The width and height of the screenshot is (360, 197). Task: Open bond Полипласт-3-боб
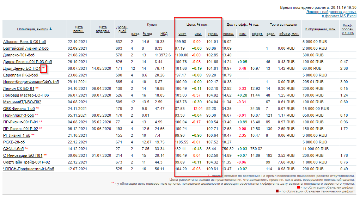coord(19,115)
